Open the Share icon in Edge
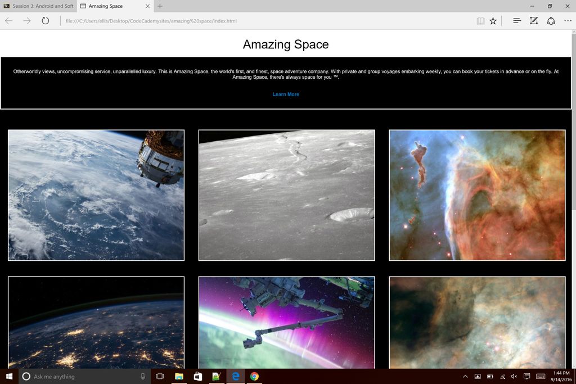This screenshot has height=384, width=576. (551, 21)
